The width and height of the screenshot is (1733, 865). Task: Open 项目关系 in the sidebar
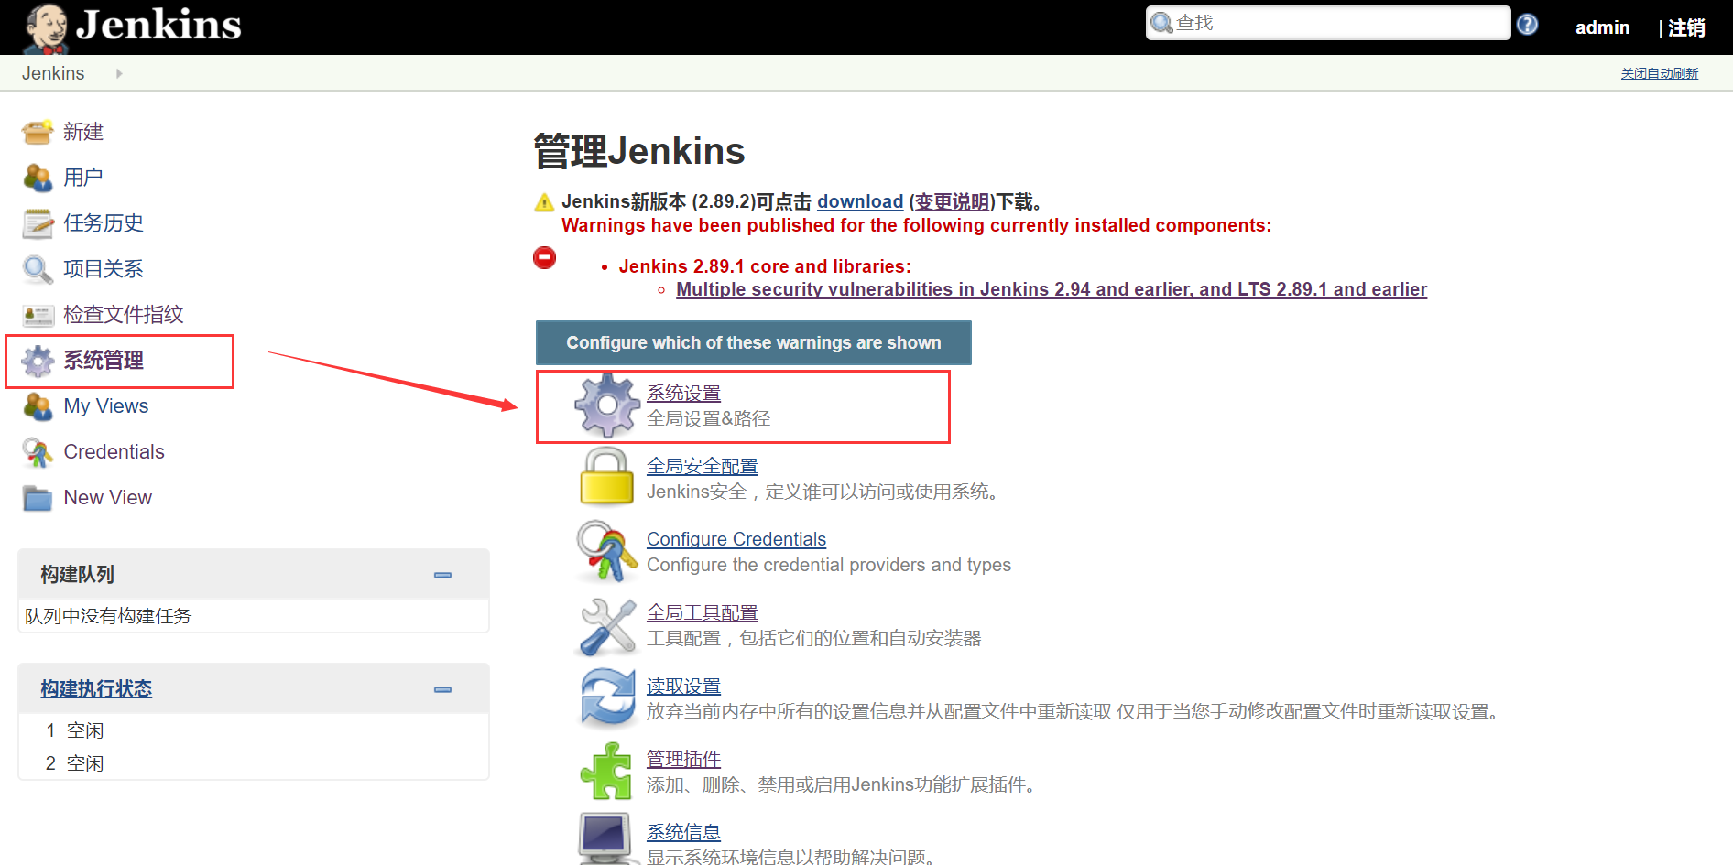point(104,269)
